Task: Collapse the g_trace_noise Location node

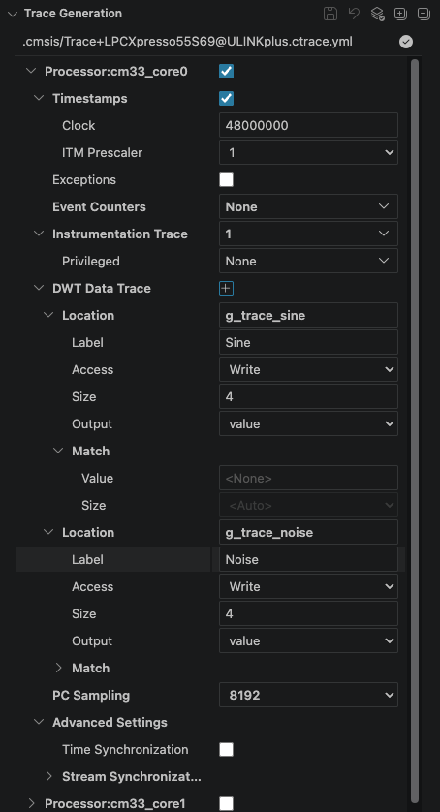Action: (48, 532)
